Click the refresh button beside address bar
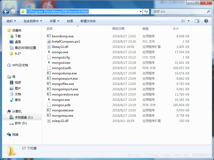Viewport: 214px width, 160px height. 146,12
